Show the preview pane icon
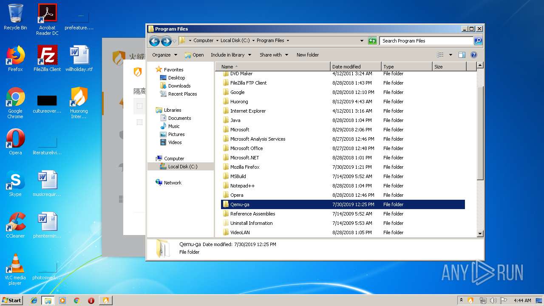Screen dimensions: 544x306 (x=462, y=55)
